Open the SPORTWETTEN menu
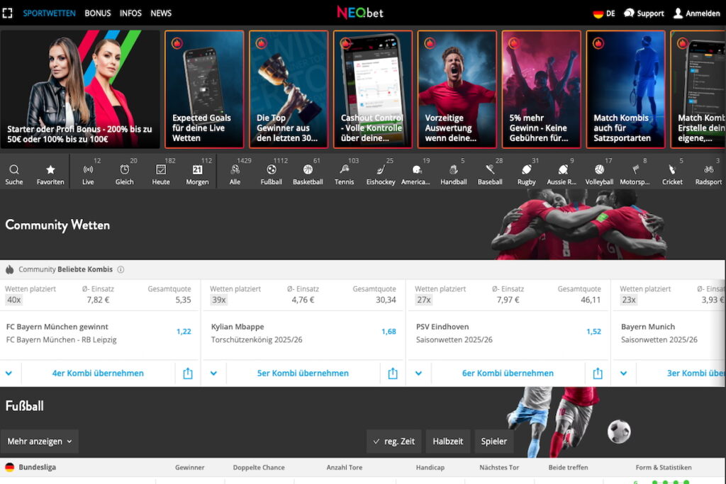 (49, 13)
